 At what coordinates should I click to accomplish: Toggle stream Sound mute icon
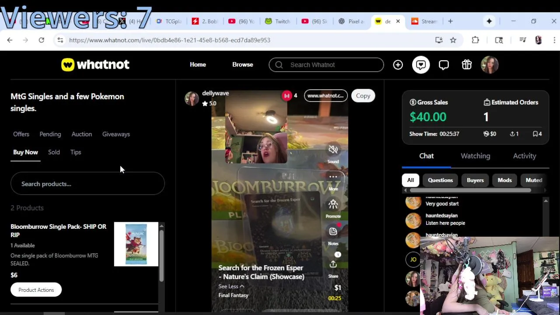333,150
